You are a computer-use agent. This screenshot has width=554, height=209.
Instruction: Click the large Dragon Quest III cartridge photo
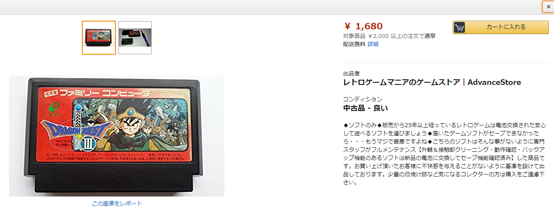click(117, 136)
